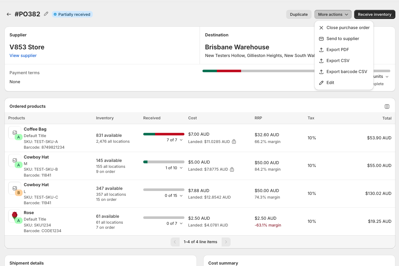This screenshot has width=399, height=266.
Task: Open the View supplier link
Action: (x=23, y=56)
